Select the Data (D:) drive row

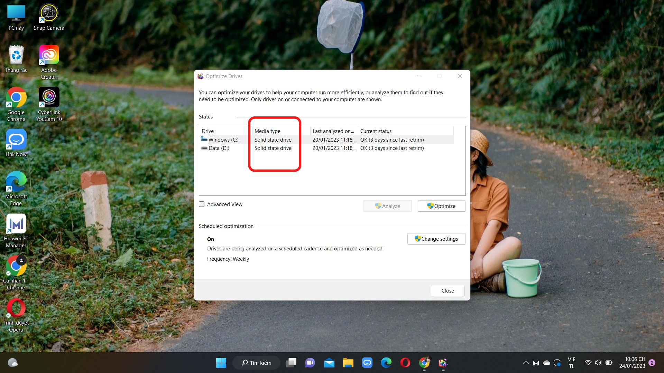326,148
